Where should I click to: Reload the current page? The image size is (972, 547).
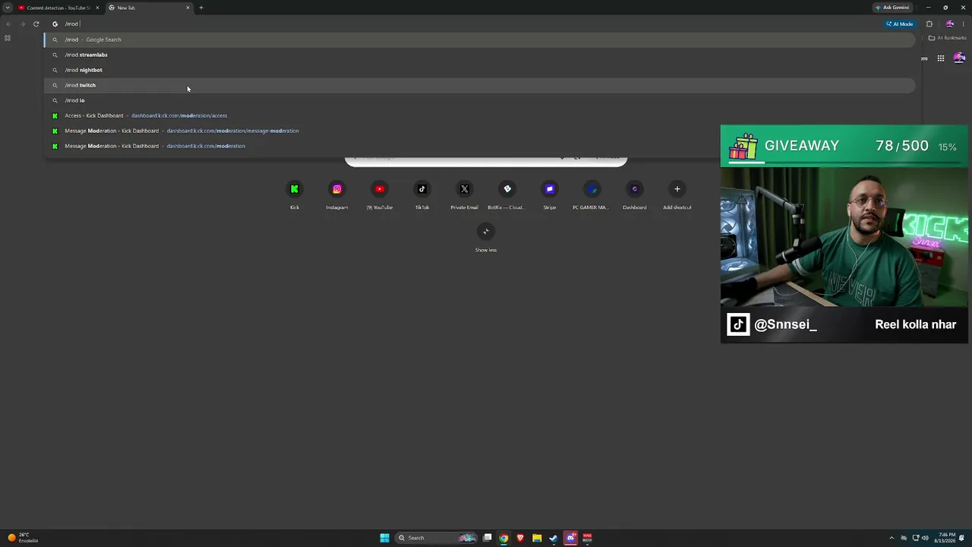point(36,24)
